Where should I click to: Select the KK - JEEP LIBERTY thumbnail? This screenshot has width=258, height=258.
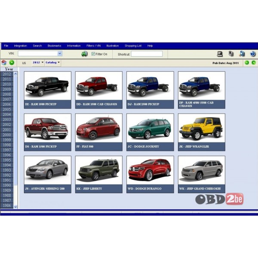(x=99, y=175)
